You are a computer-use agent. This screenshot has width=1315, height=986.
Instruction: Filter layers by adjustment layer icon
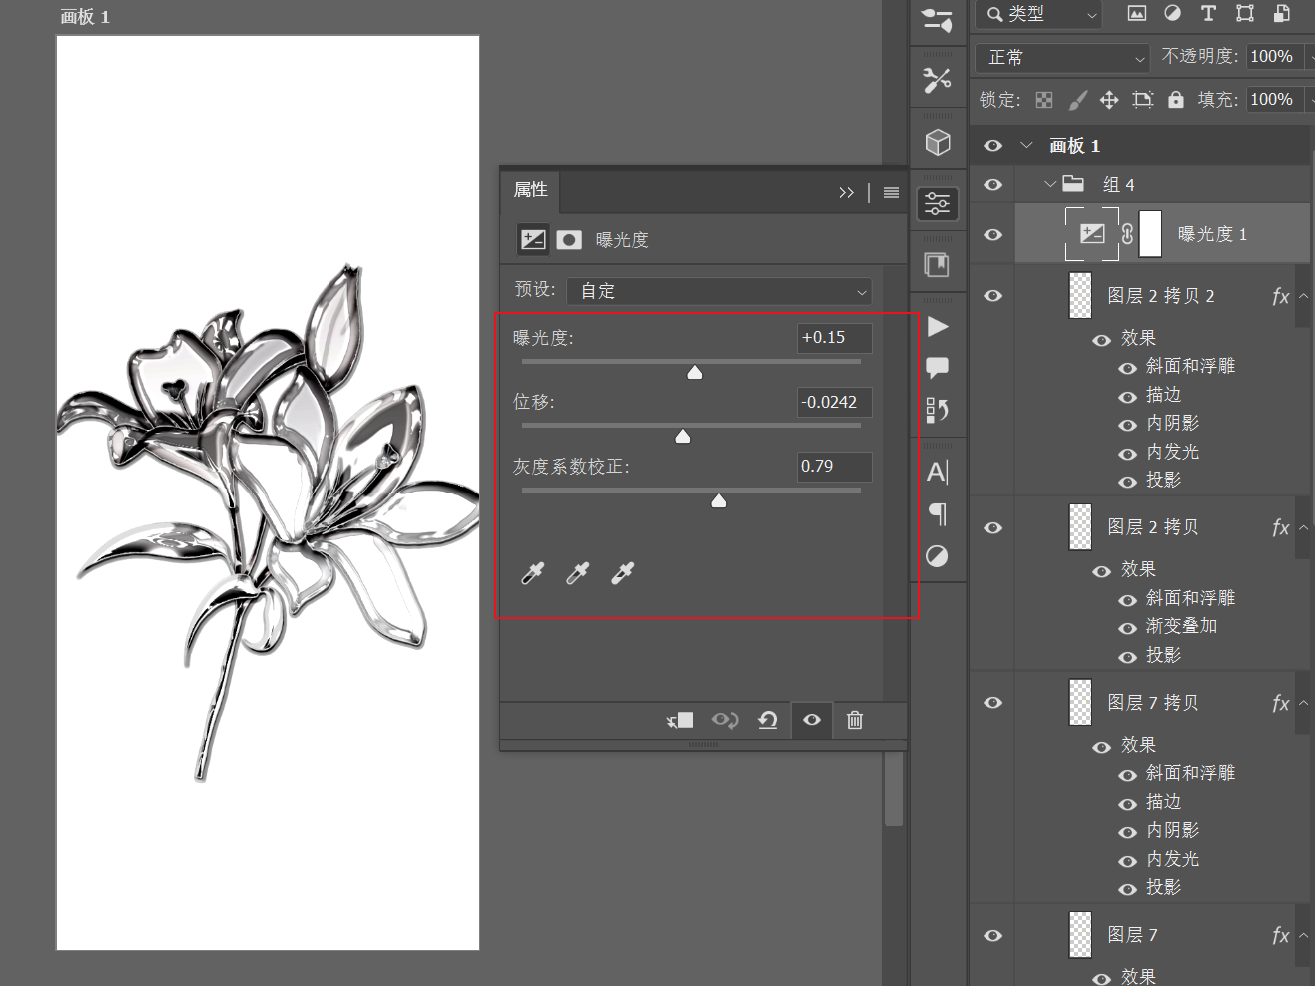pyautogui.click(x=1172, y=13)
